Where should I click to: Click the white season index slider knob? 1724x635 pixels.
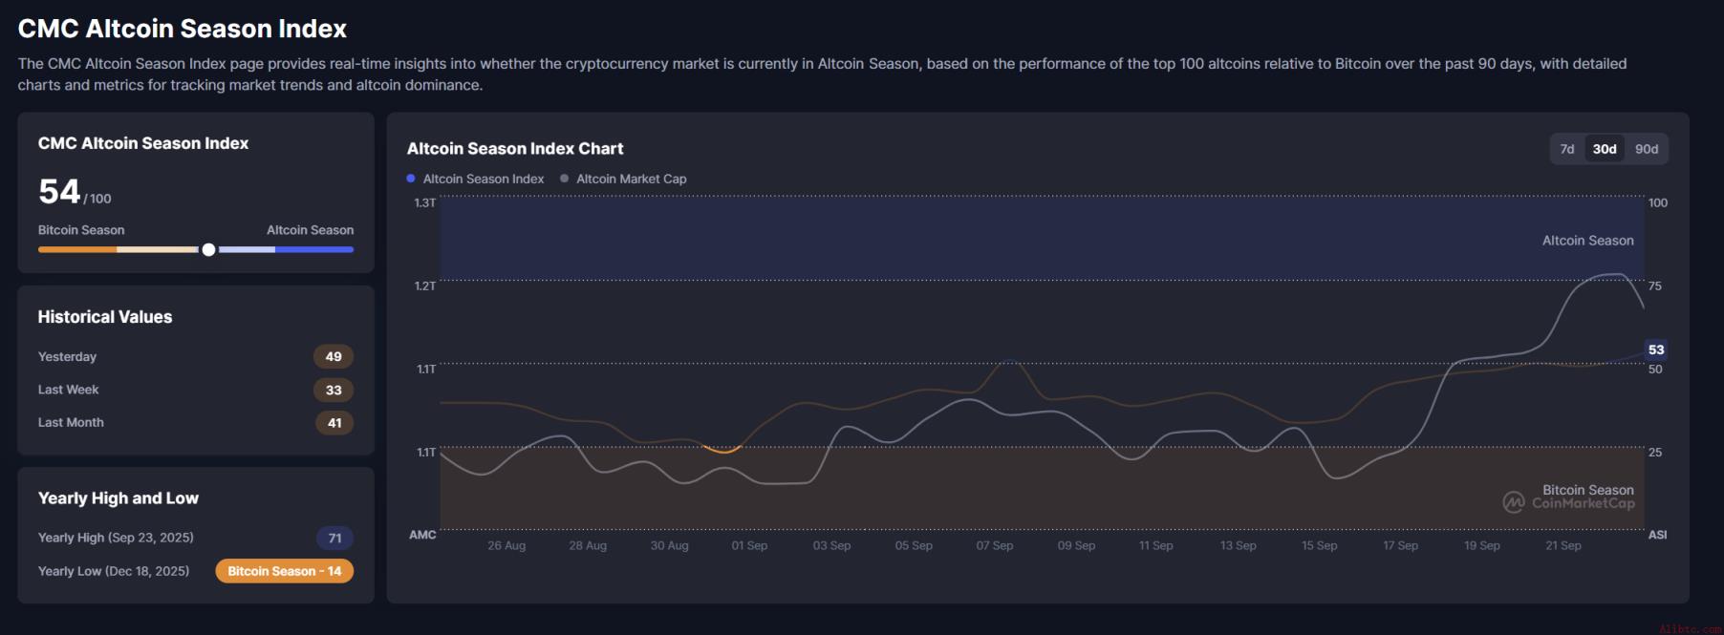(x=208, y=249)
